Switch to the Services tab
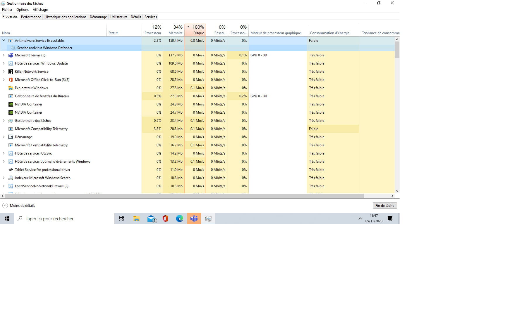 point(151,17)
